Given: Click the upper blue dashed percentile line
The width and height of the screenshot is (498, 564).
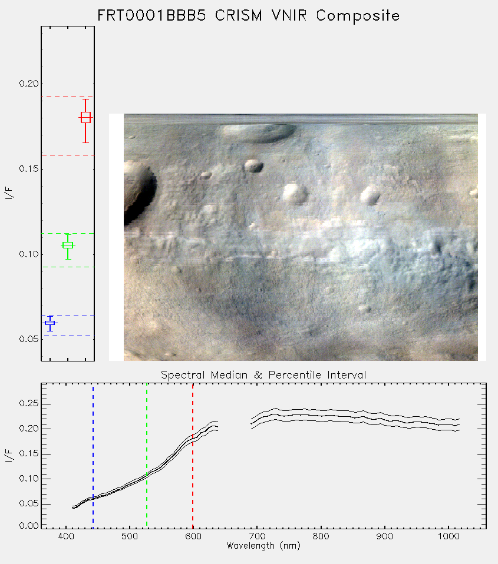Looking at the screenshot, I should coord(68,316).
